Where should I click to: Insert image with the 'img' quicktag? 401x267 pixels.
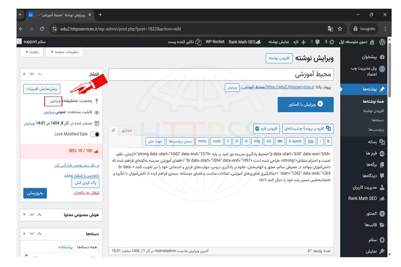click(x=257, y=141)
